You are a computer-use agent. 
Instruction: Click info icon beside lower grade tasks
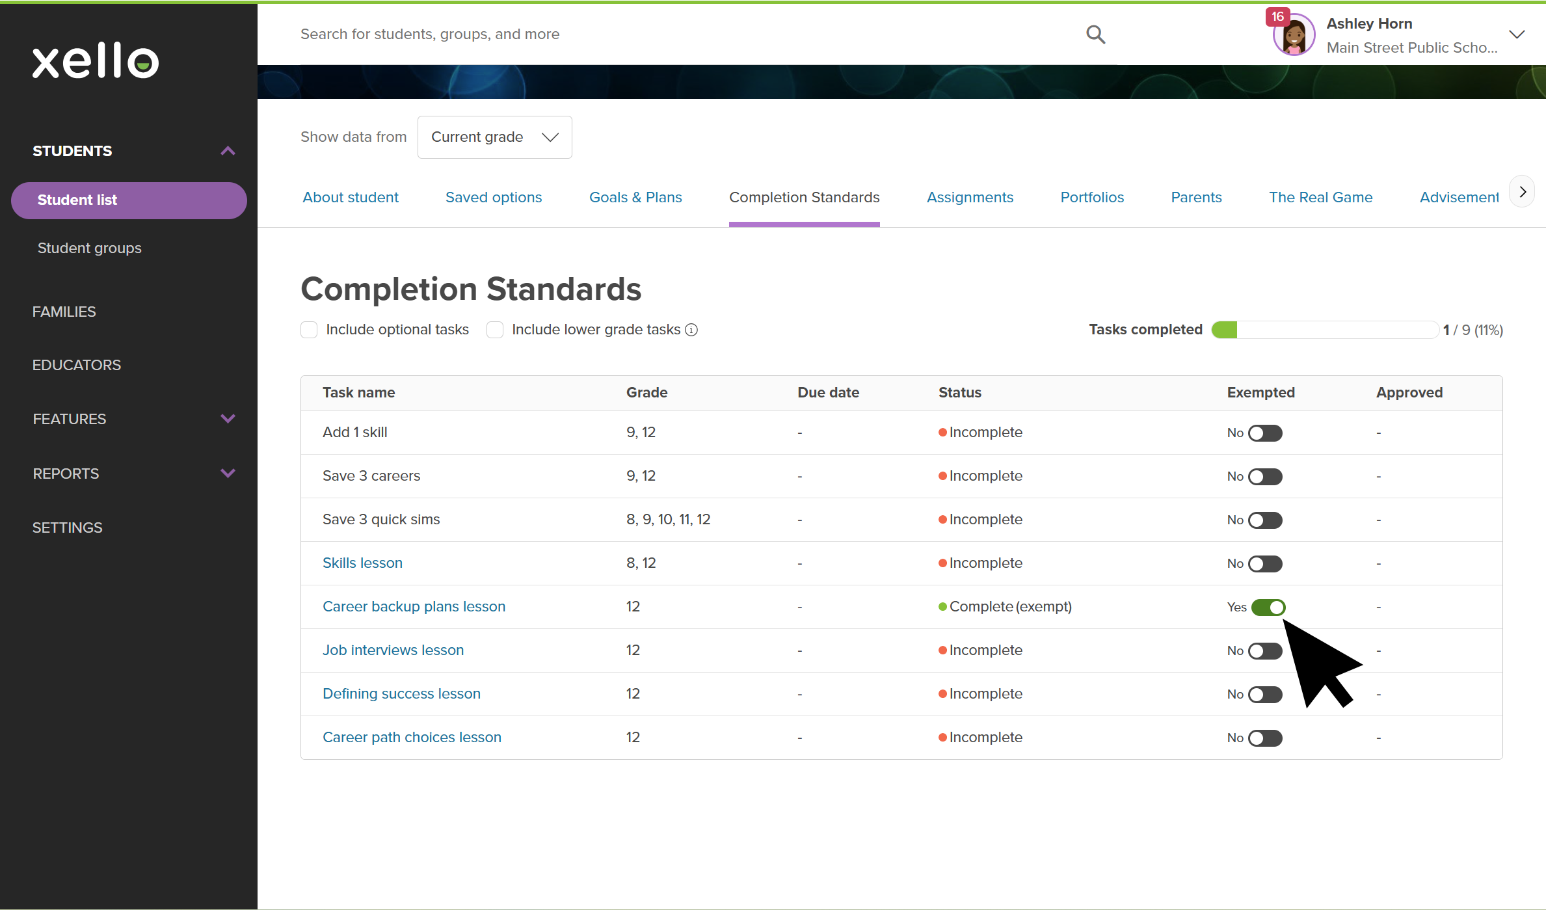coord(691,330)
